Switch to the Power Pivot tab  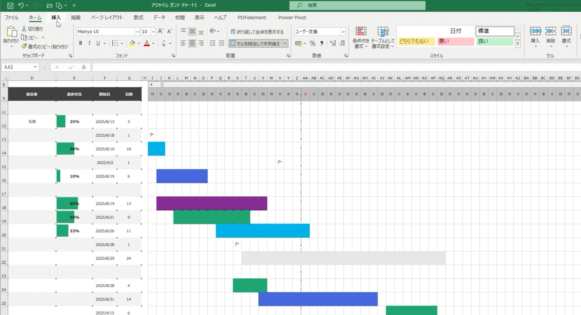click(292, 18)
